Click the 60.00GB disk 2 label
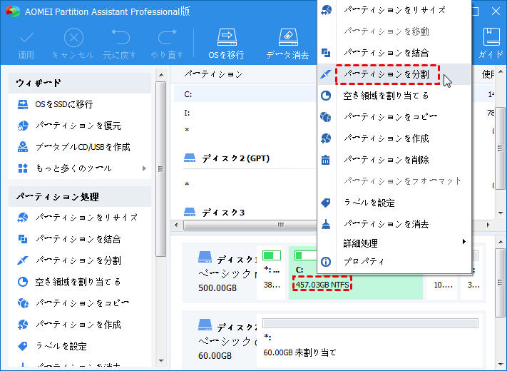 pos(215,356)
